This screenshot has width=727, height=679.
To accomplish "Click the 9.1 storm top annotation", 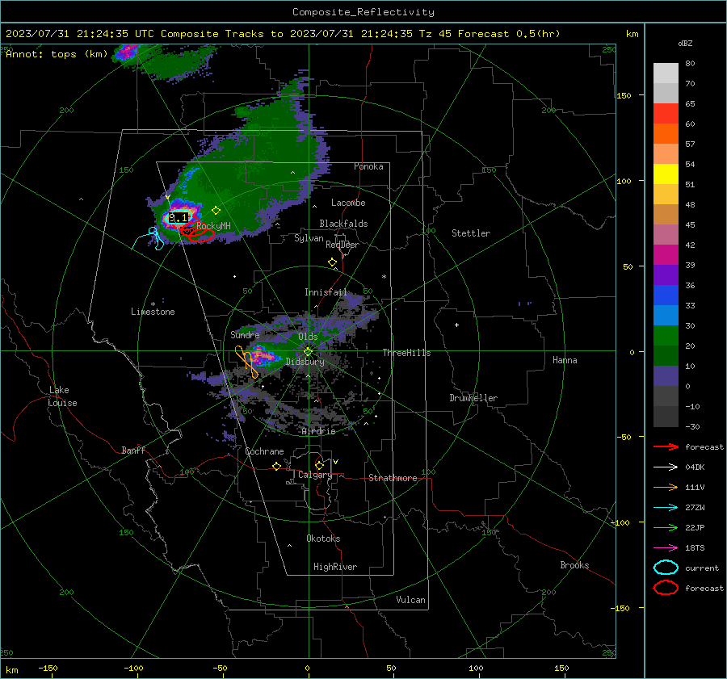I will (178, 218).
